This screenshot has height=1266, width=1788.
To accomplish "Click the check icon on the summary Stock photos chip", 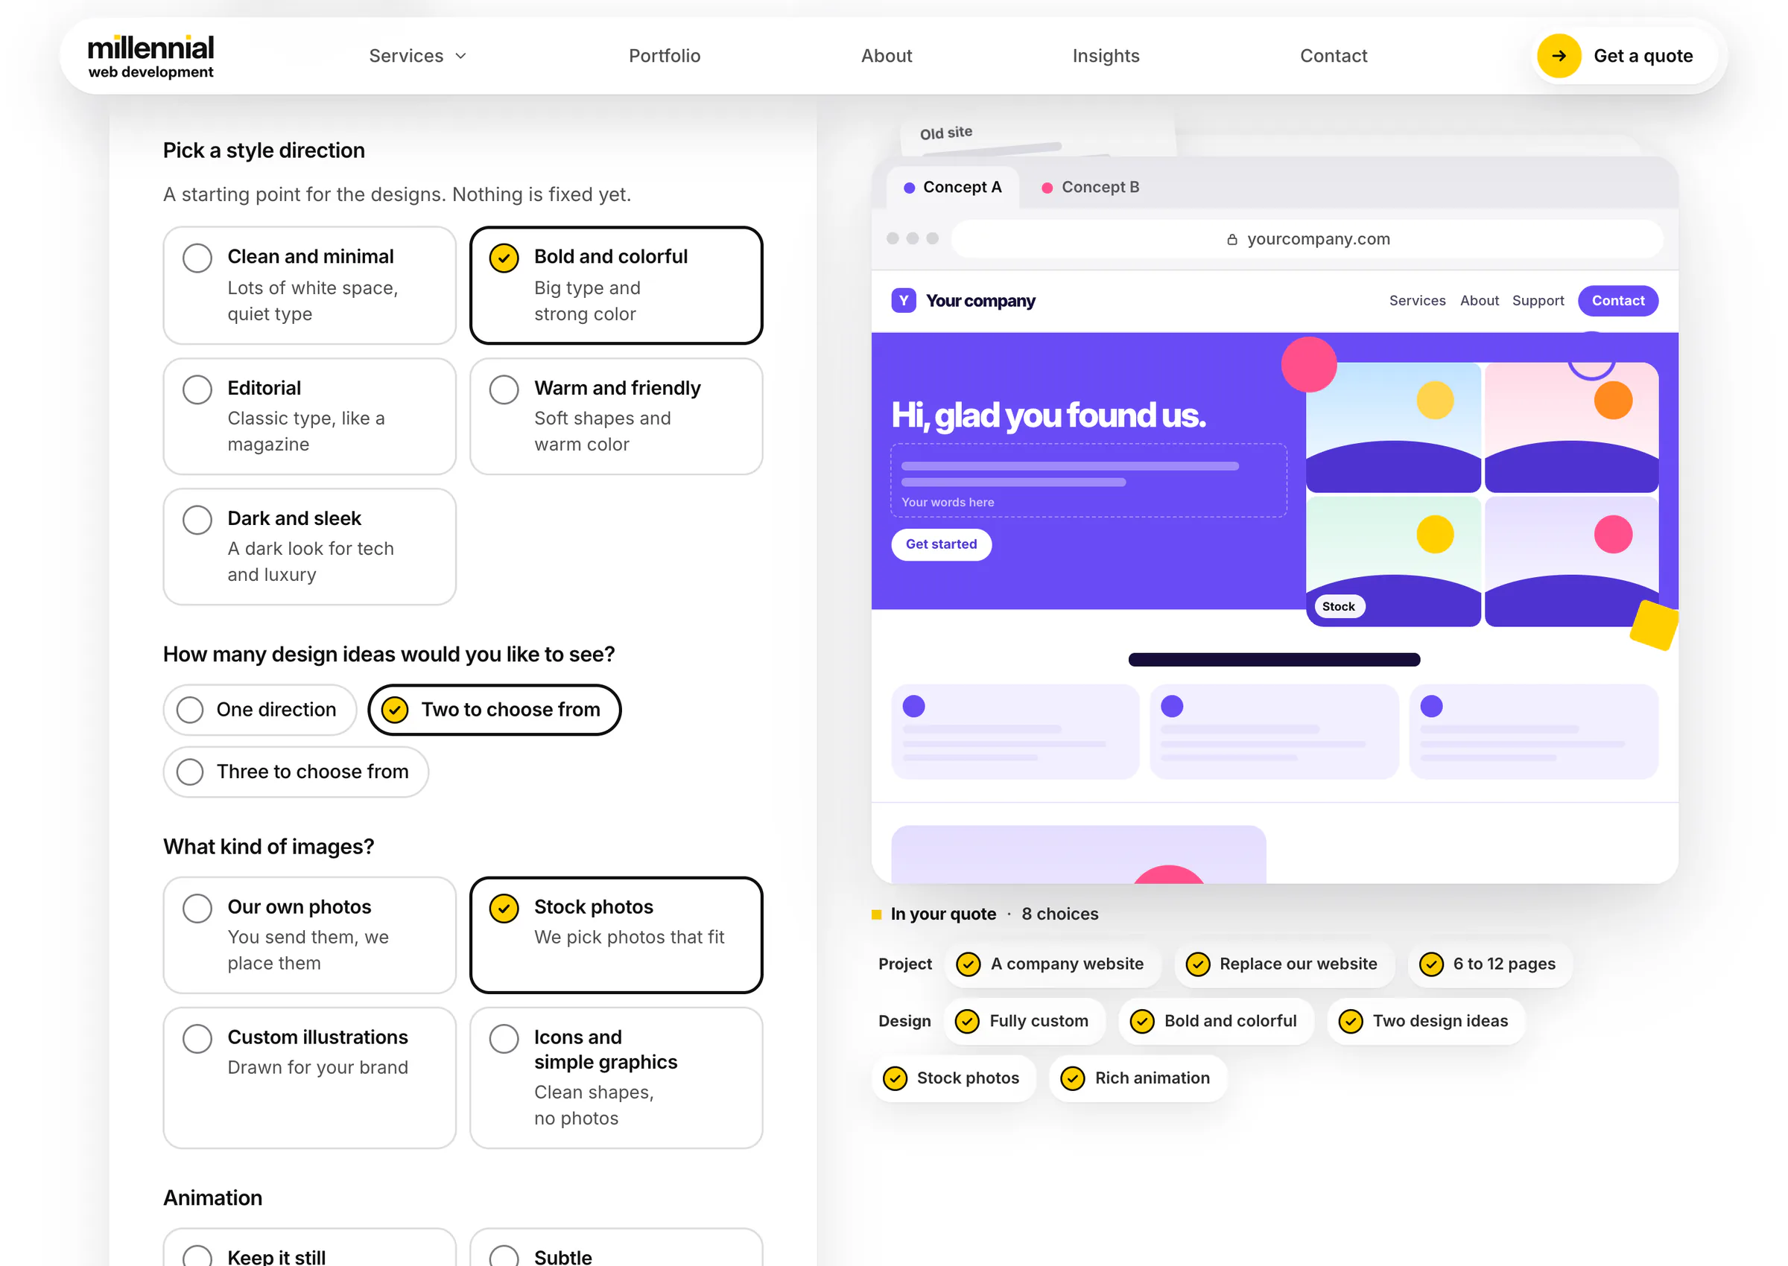I will [895, 1078].
